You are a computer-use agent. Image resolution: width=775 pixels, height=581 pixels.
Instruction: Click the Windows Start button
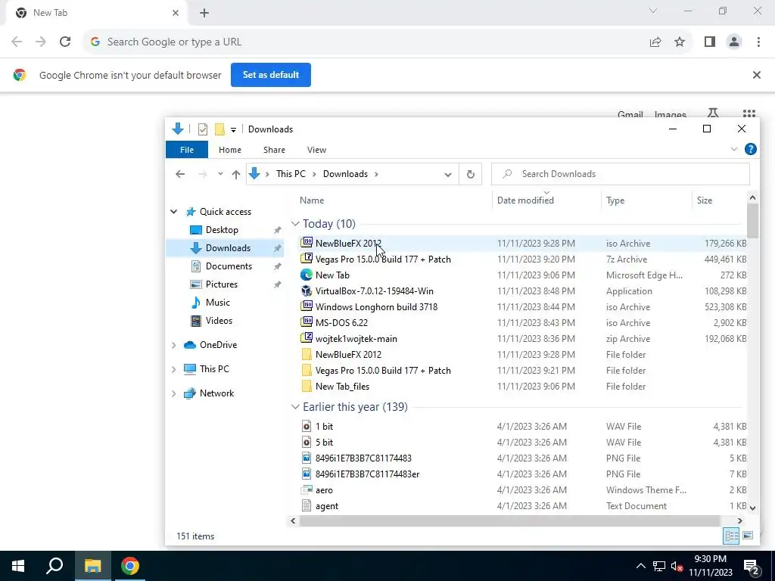coord(18,566)
